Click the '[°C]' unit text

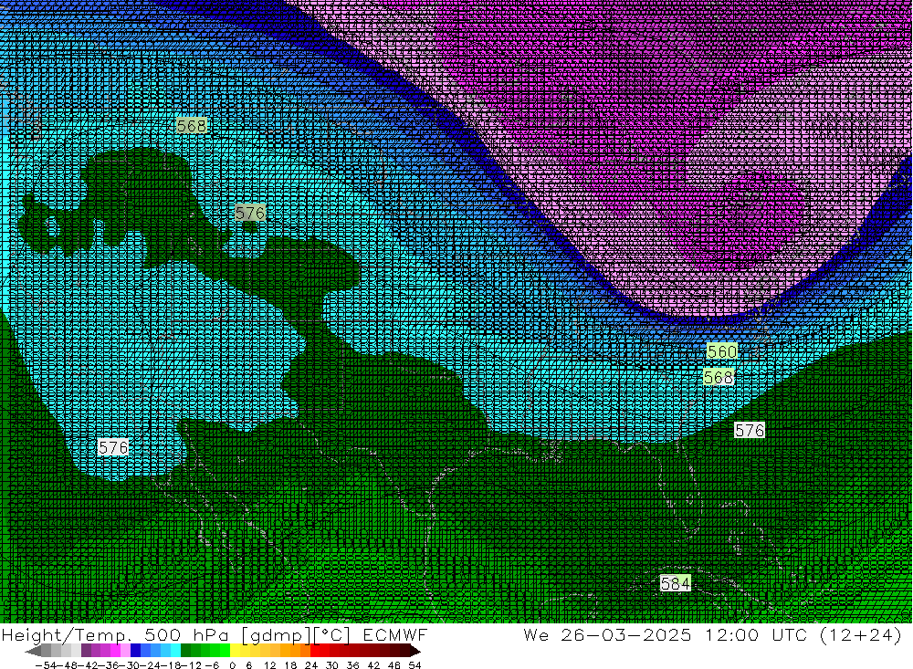332,634
